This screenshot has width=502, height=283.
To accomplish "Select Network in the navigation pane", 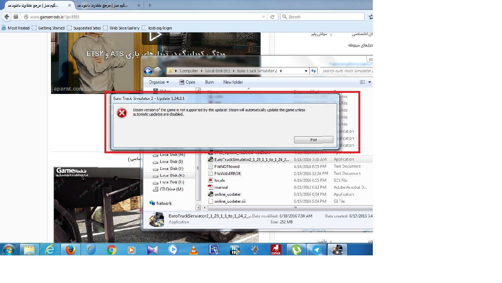I will [161, 203].
